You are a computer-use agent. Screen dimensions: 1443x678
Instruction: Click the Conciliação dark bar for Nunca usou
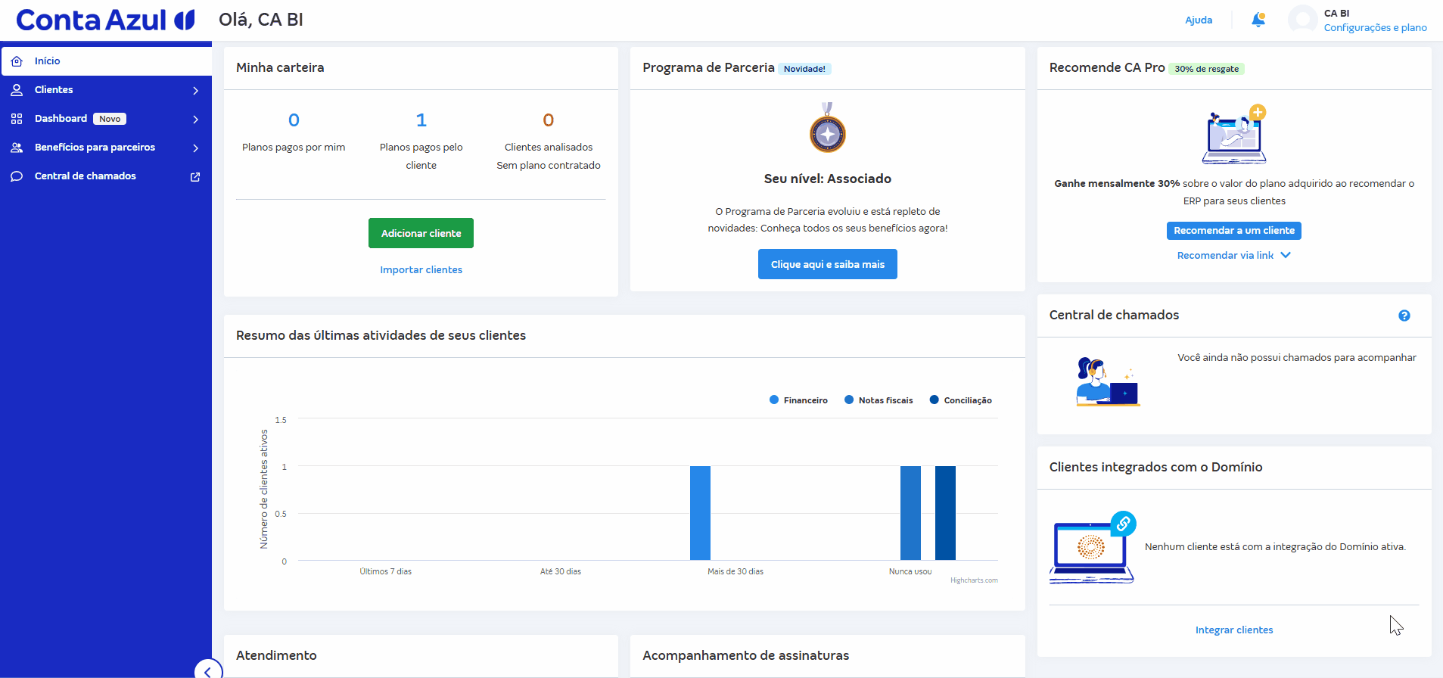click(x=945, y=513)
